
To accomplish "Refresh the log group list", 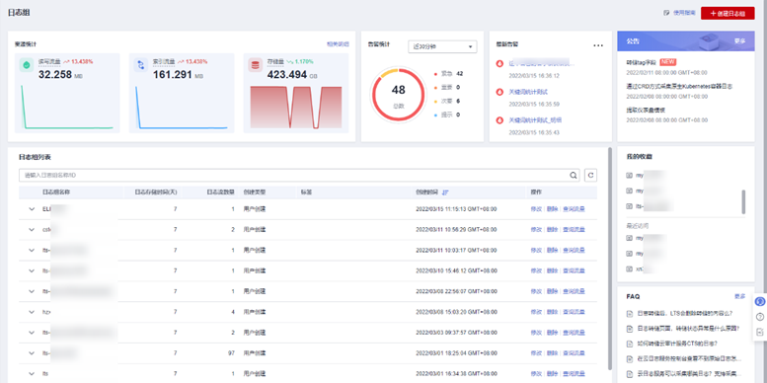I will click(590, 175).
